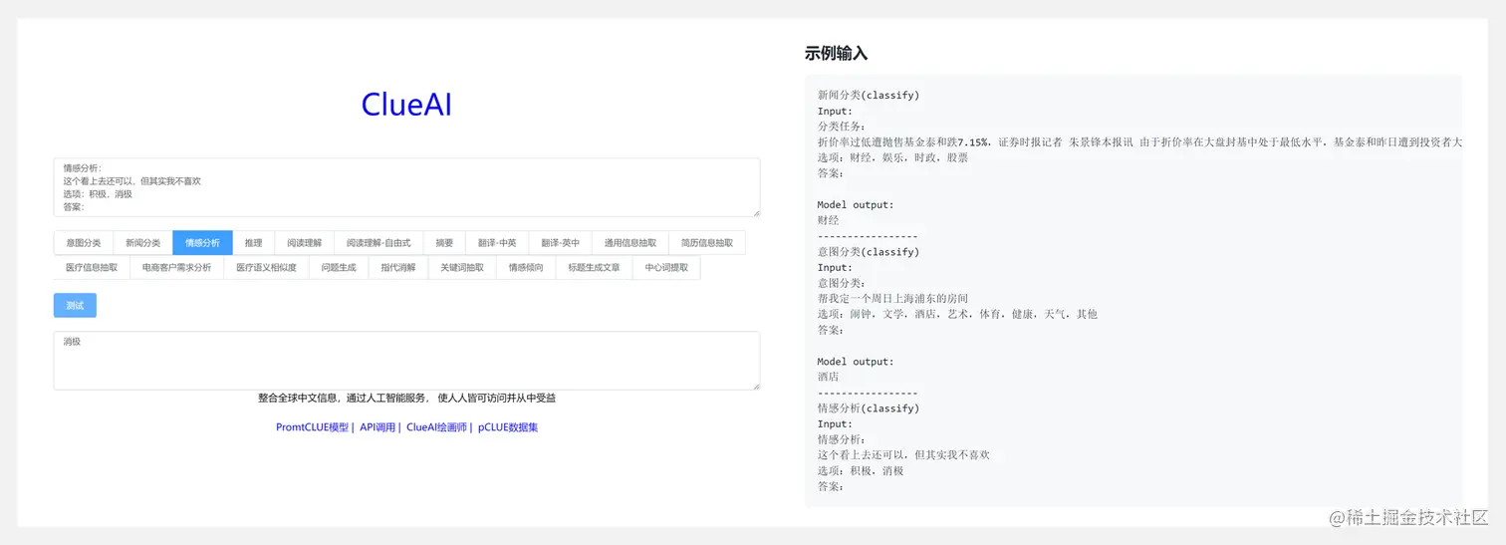Grab the output textarea's corner resize handle
This screenshot has width=1506, height=545.
click(x=756, y=386)
